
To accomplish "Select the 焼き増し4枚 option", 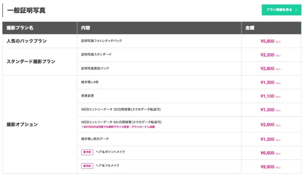I will point(90,82).
